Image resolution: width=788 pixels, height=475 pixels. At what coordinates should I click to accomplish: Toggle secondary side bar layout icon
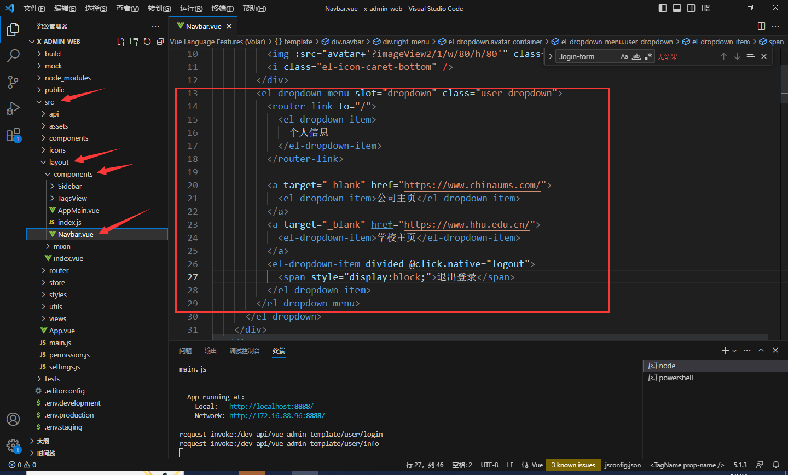click(x=691, y=8)
